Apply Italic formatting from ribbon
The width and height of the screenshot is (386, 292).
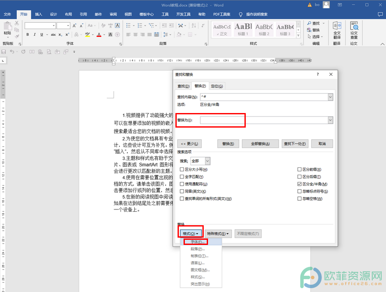35,35
